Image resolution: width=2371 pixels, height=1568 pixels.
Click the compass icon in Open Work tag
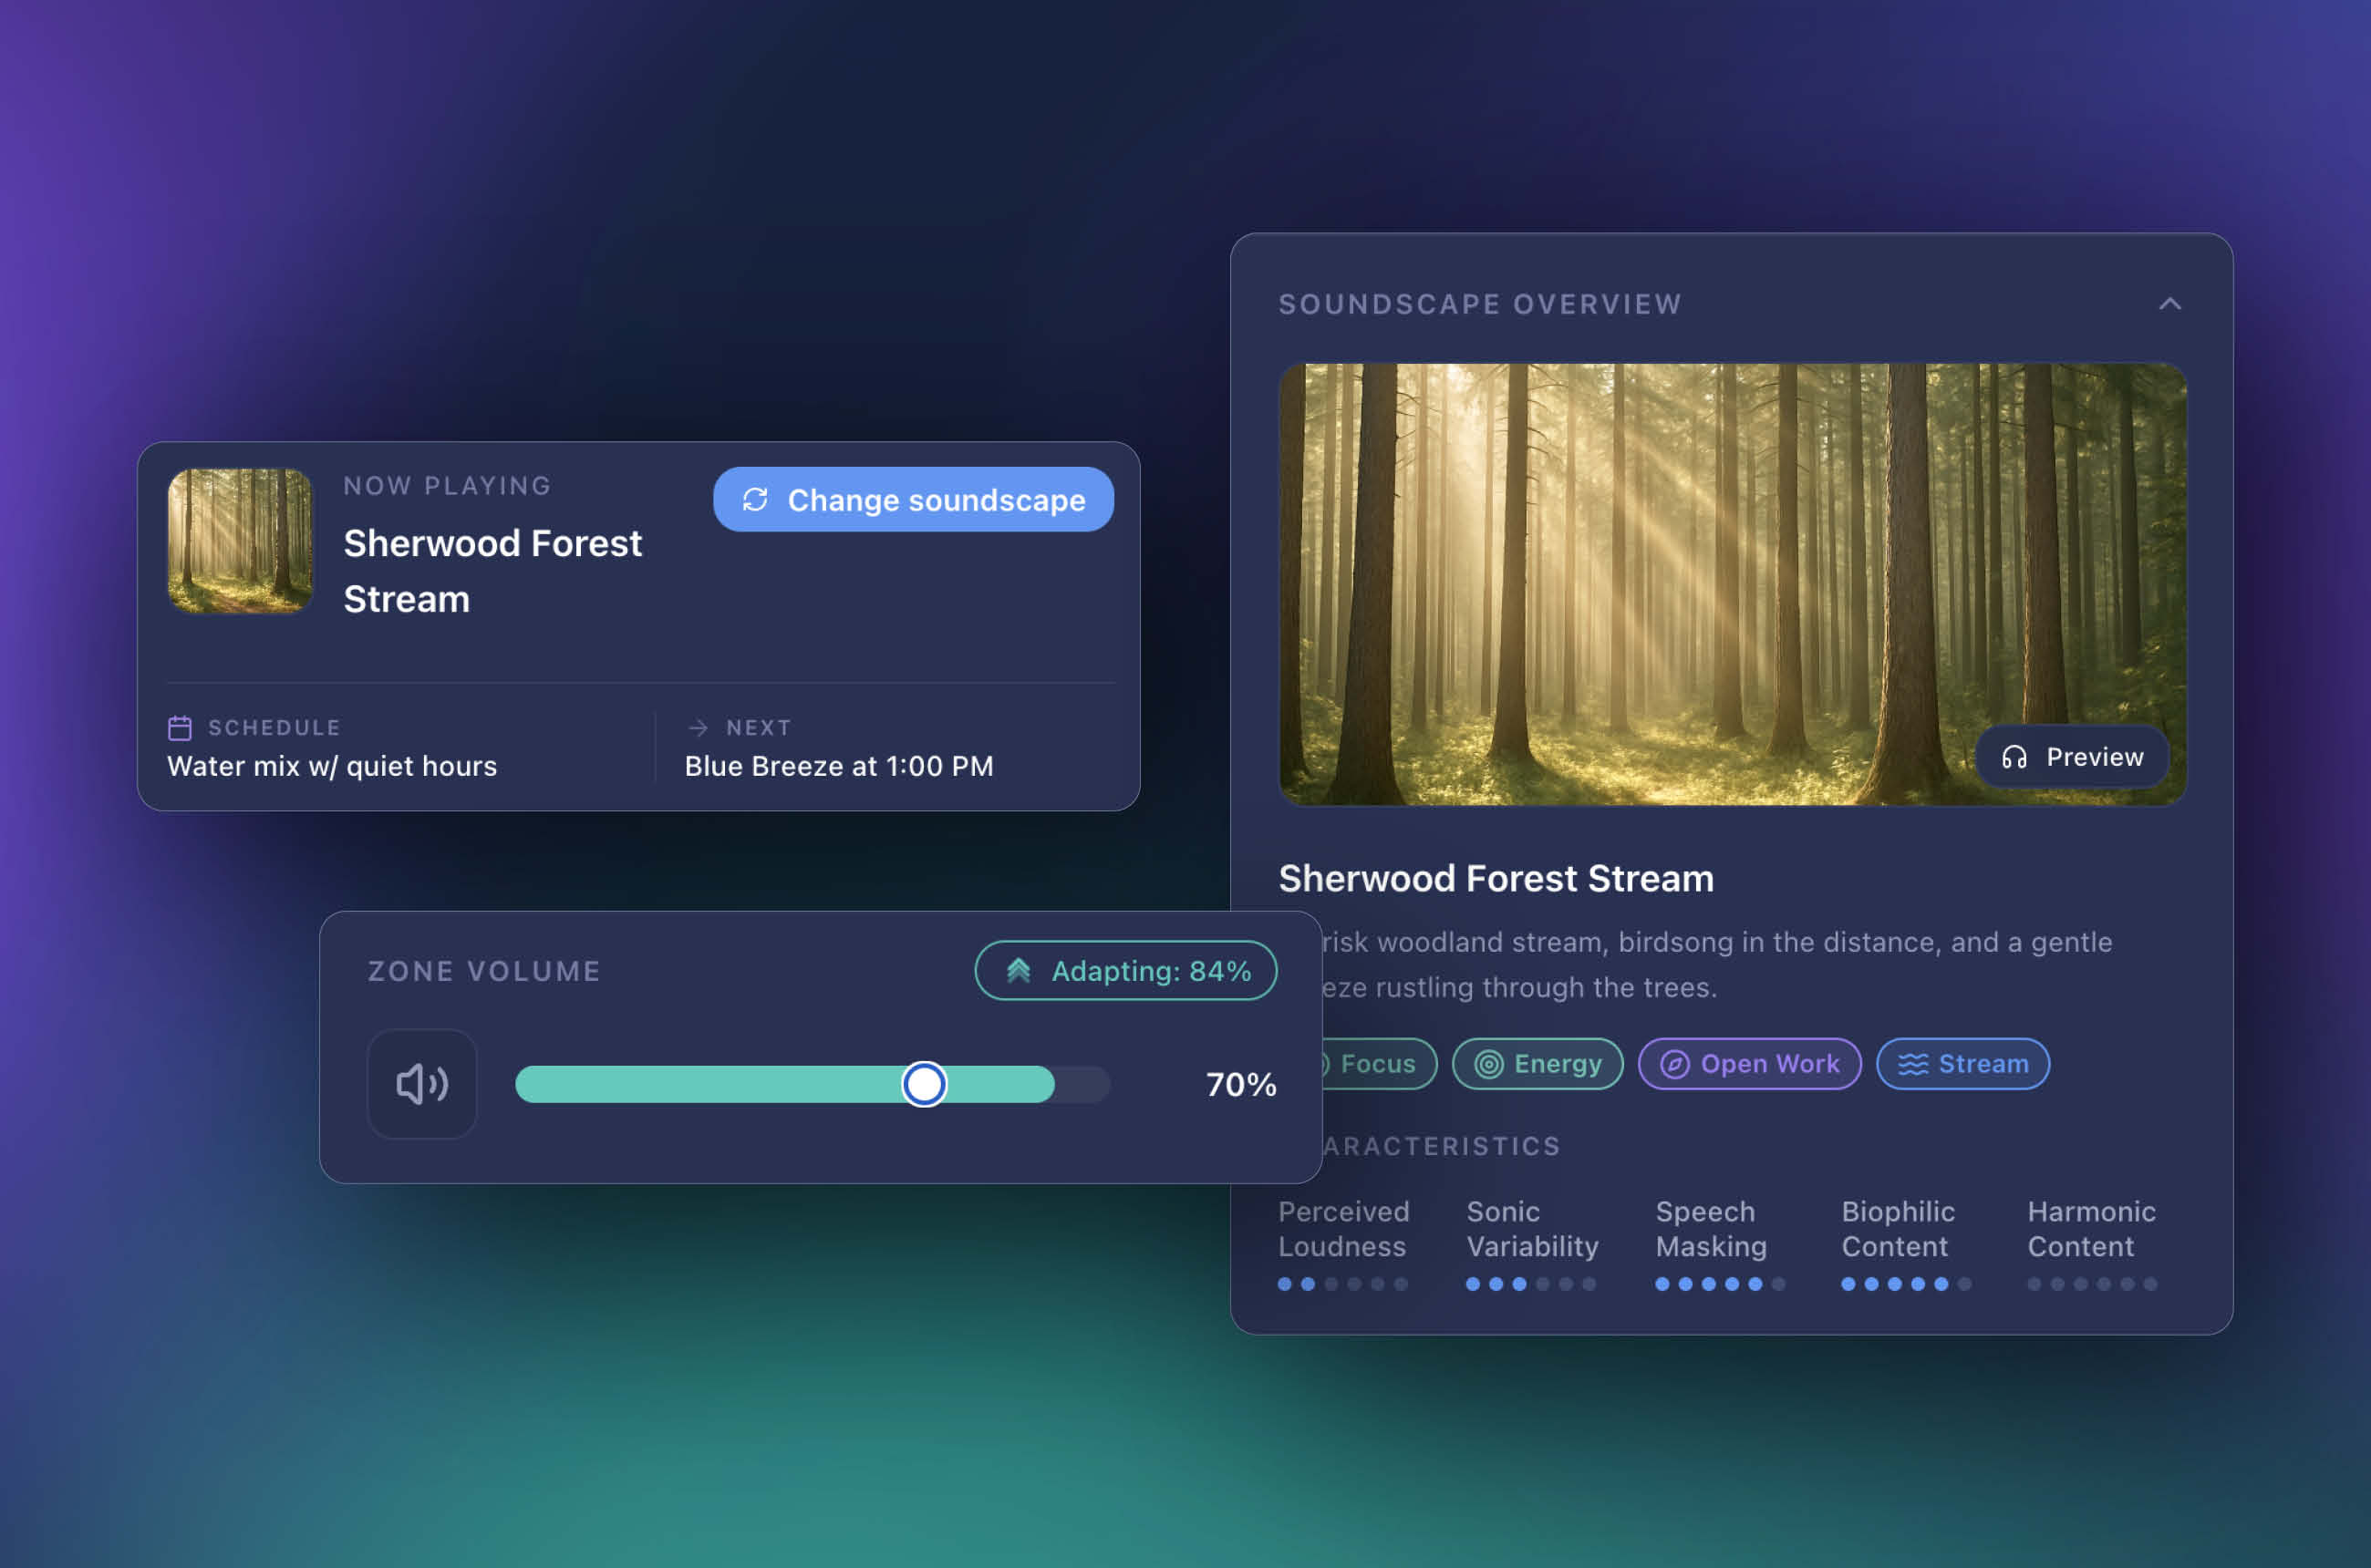(1674, 1064)
